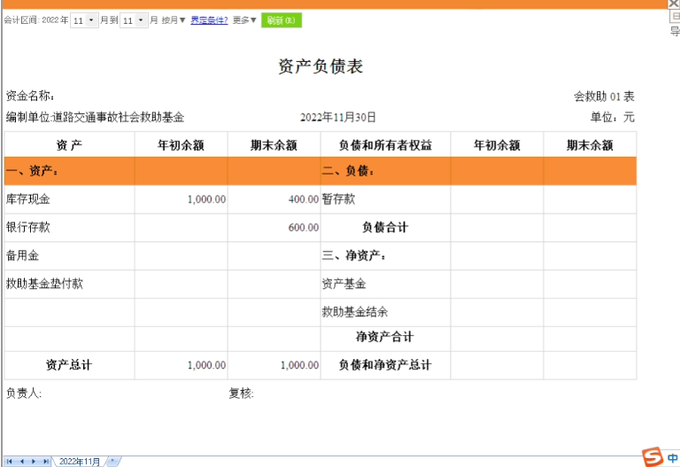Click the 资产总计 row label
Viewport: 680px width, 467px height.
coord(69,365)
